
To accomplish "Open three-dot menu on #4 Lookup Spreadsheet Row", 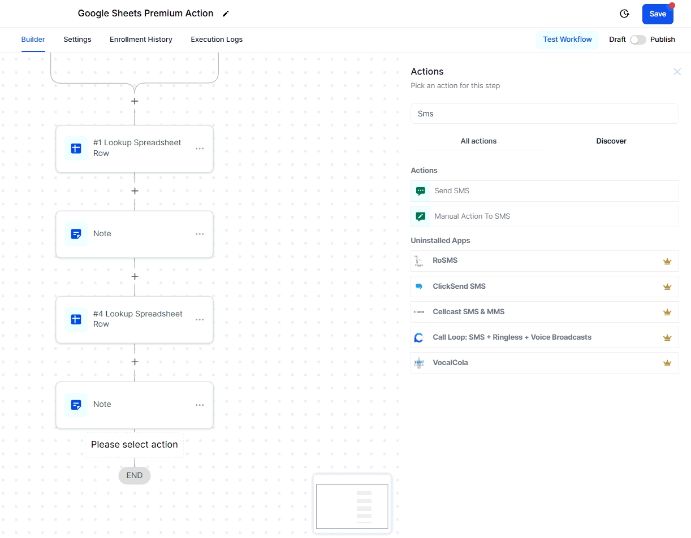I will coord(200,319).
